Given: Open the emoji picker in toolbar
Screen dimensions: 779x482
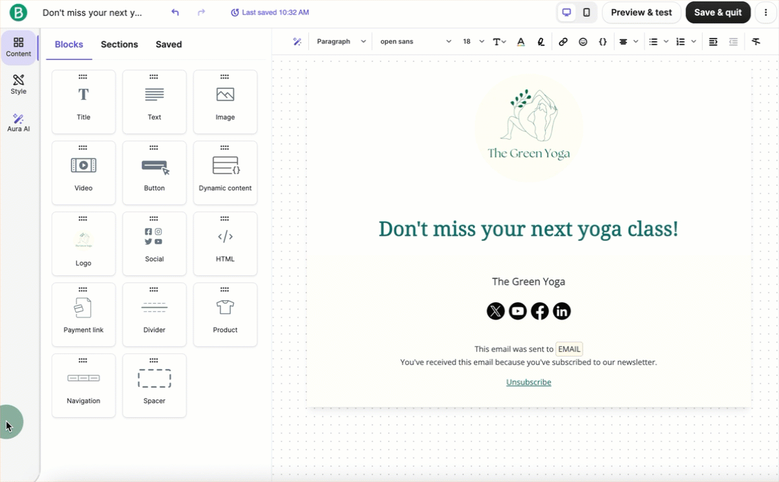Looking at the screenshot, I should point(583,42).
